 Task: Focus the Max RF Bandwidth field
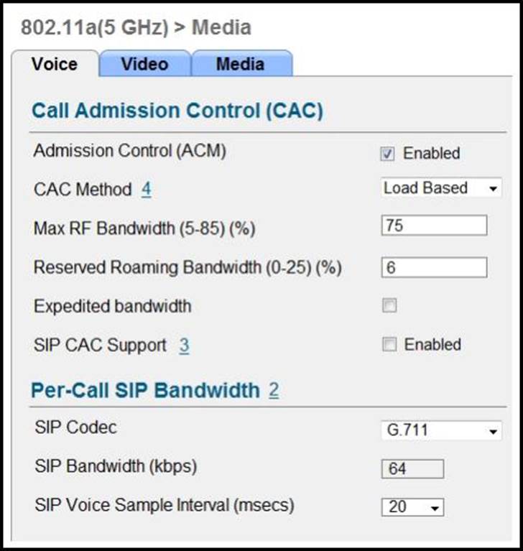[434, 226]
